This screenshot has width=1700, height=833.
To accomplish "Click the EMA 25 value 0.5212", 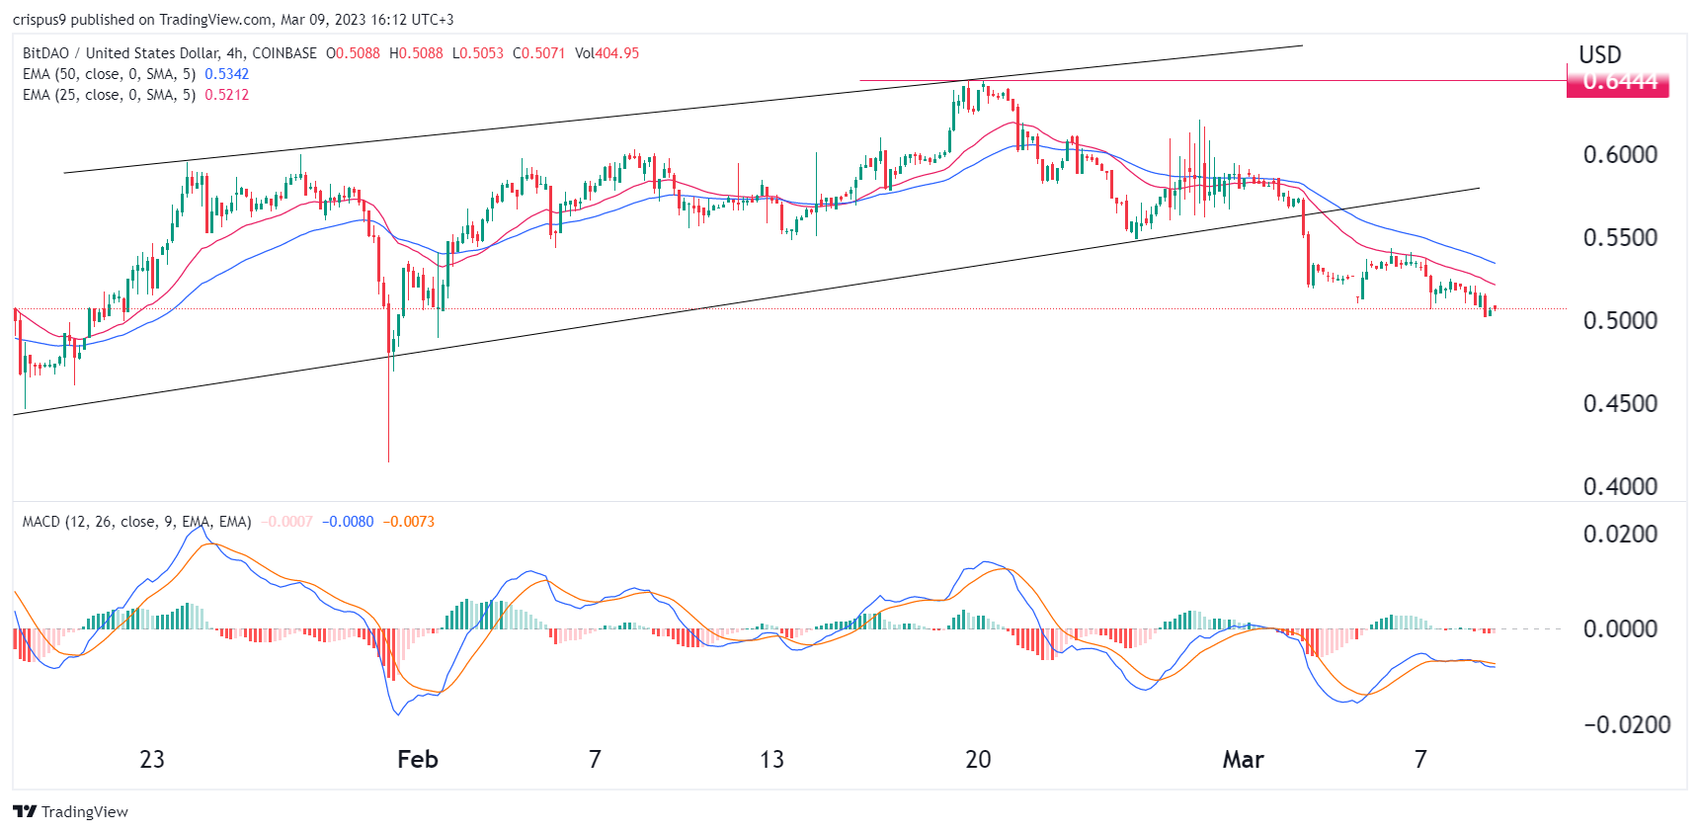I will (227, 95).
